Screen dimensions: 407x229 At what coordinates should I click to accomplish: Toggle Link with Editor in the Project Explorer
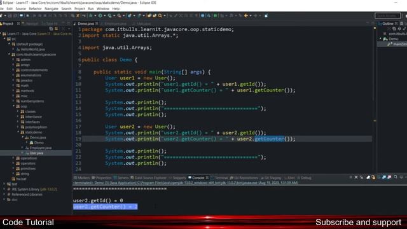[57, 29]
